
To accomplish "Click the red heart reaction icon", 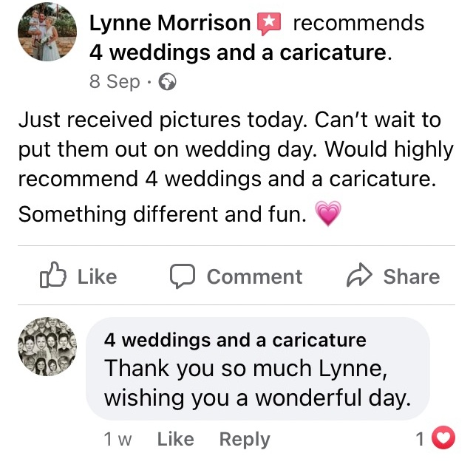I will click(443, 439).
